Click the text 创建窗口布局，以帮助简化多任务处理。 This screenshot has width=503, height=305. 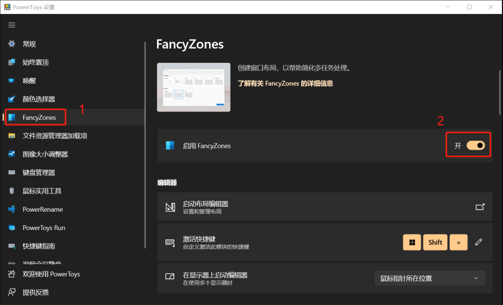point(295,68)
